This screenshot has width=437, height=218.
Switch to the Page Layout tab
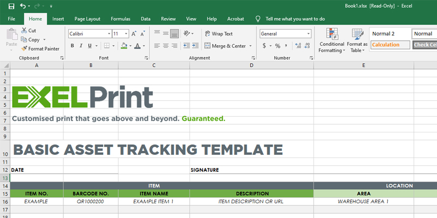click(x=87, y=19)
